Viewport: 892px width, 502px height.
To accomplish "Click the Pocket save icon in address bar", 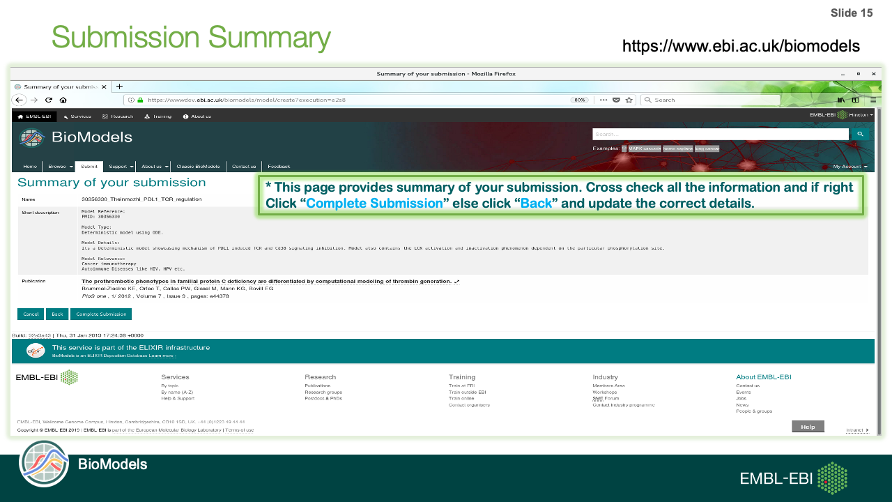I will [x=617, y=100].
